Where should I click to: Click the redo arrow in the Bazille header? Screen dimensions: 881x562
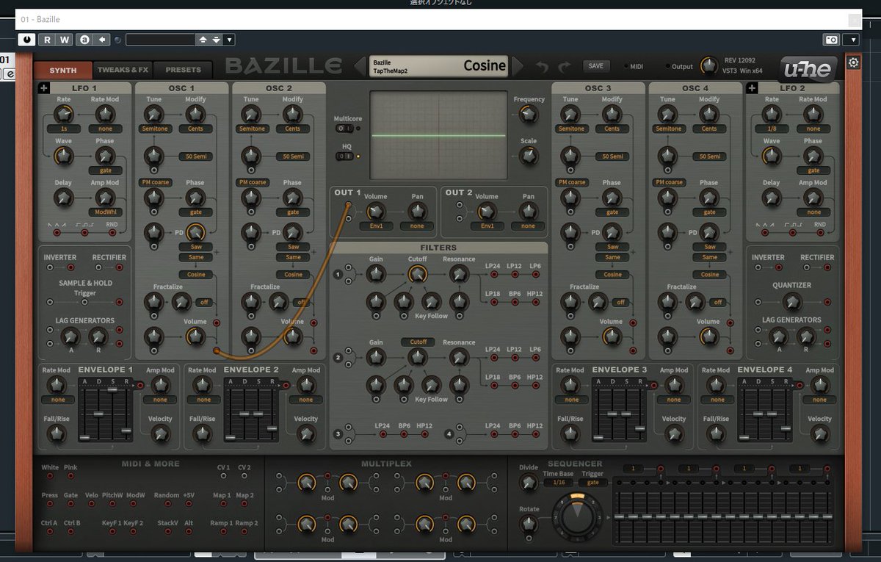point(565,65)
